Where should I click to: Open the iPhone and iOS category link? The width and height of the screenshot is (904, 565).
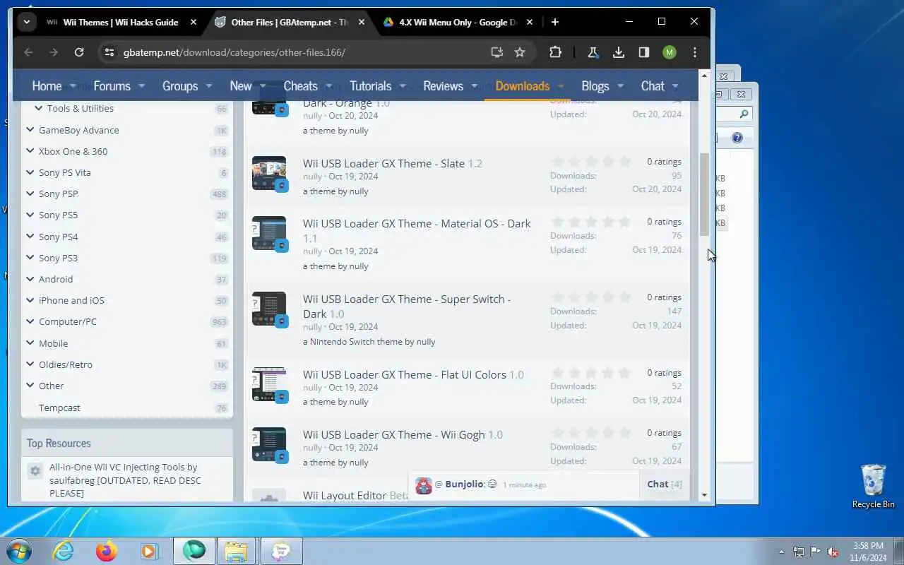coord(71,300)
